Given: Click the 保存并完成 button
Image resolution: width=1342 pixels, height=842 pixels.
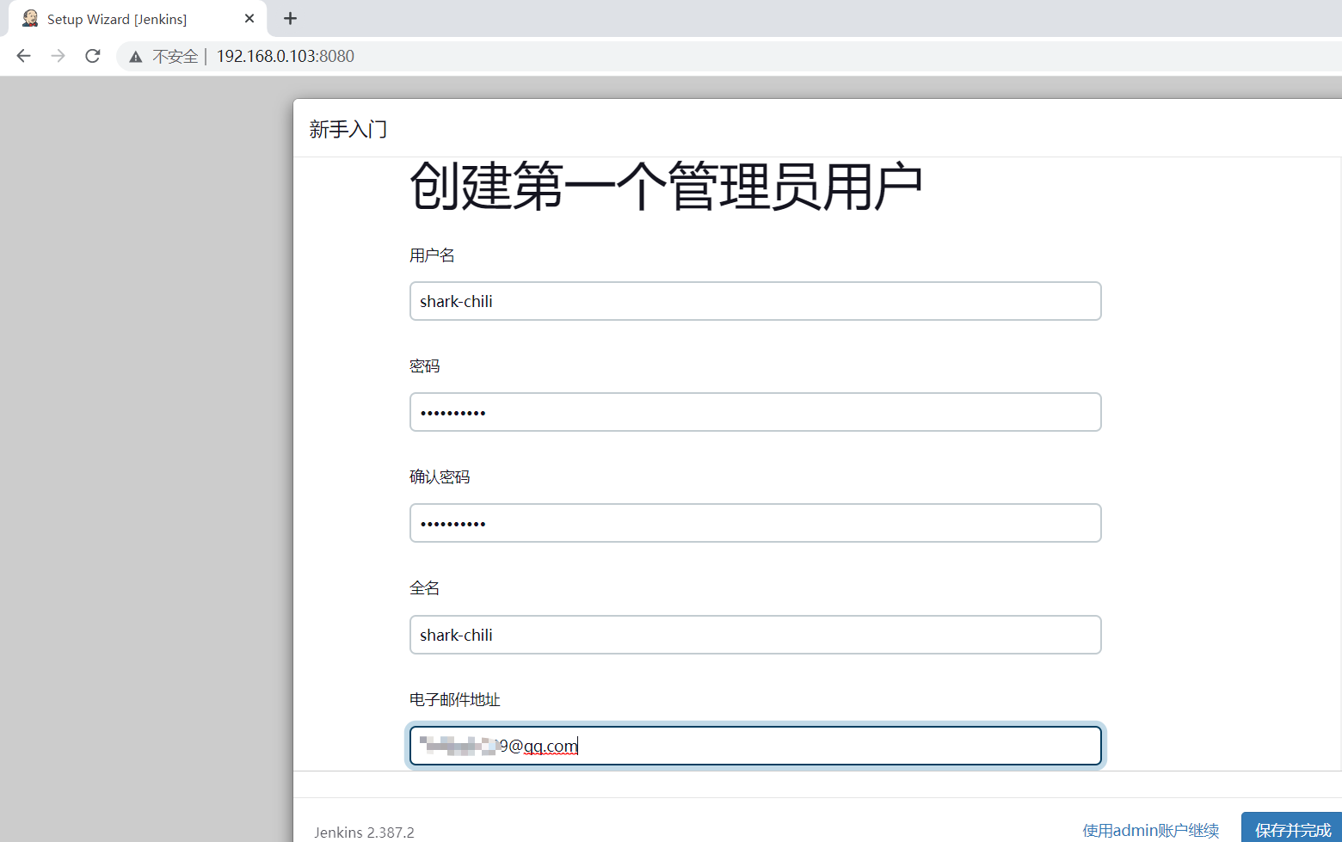Looking at the screenshot, I should coord(1290,829).
